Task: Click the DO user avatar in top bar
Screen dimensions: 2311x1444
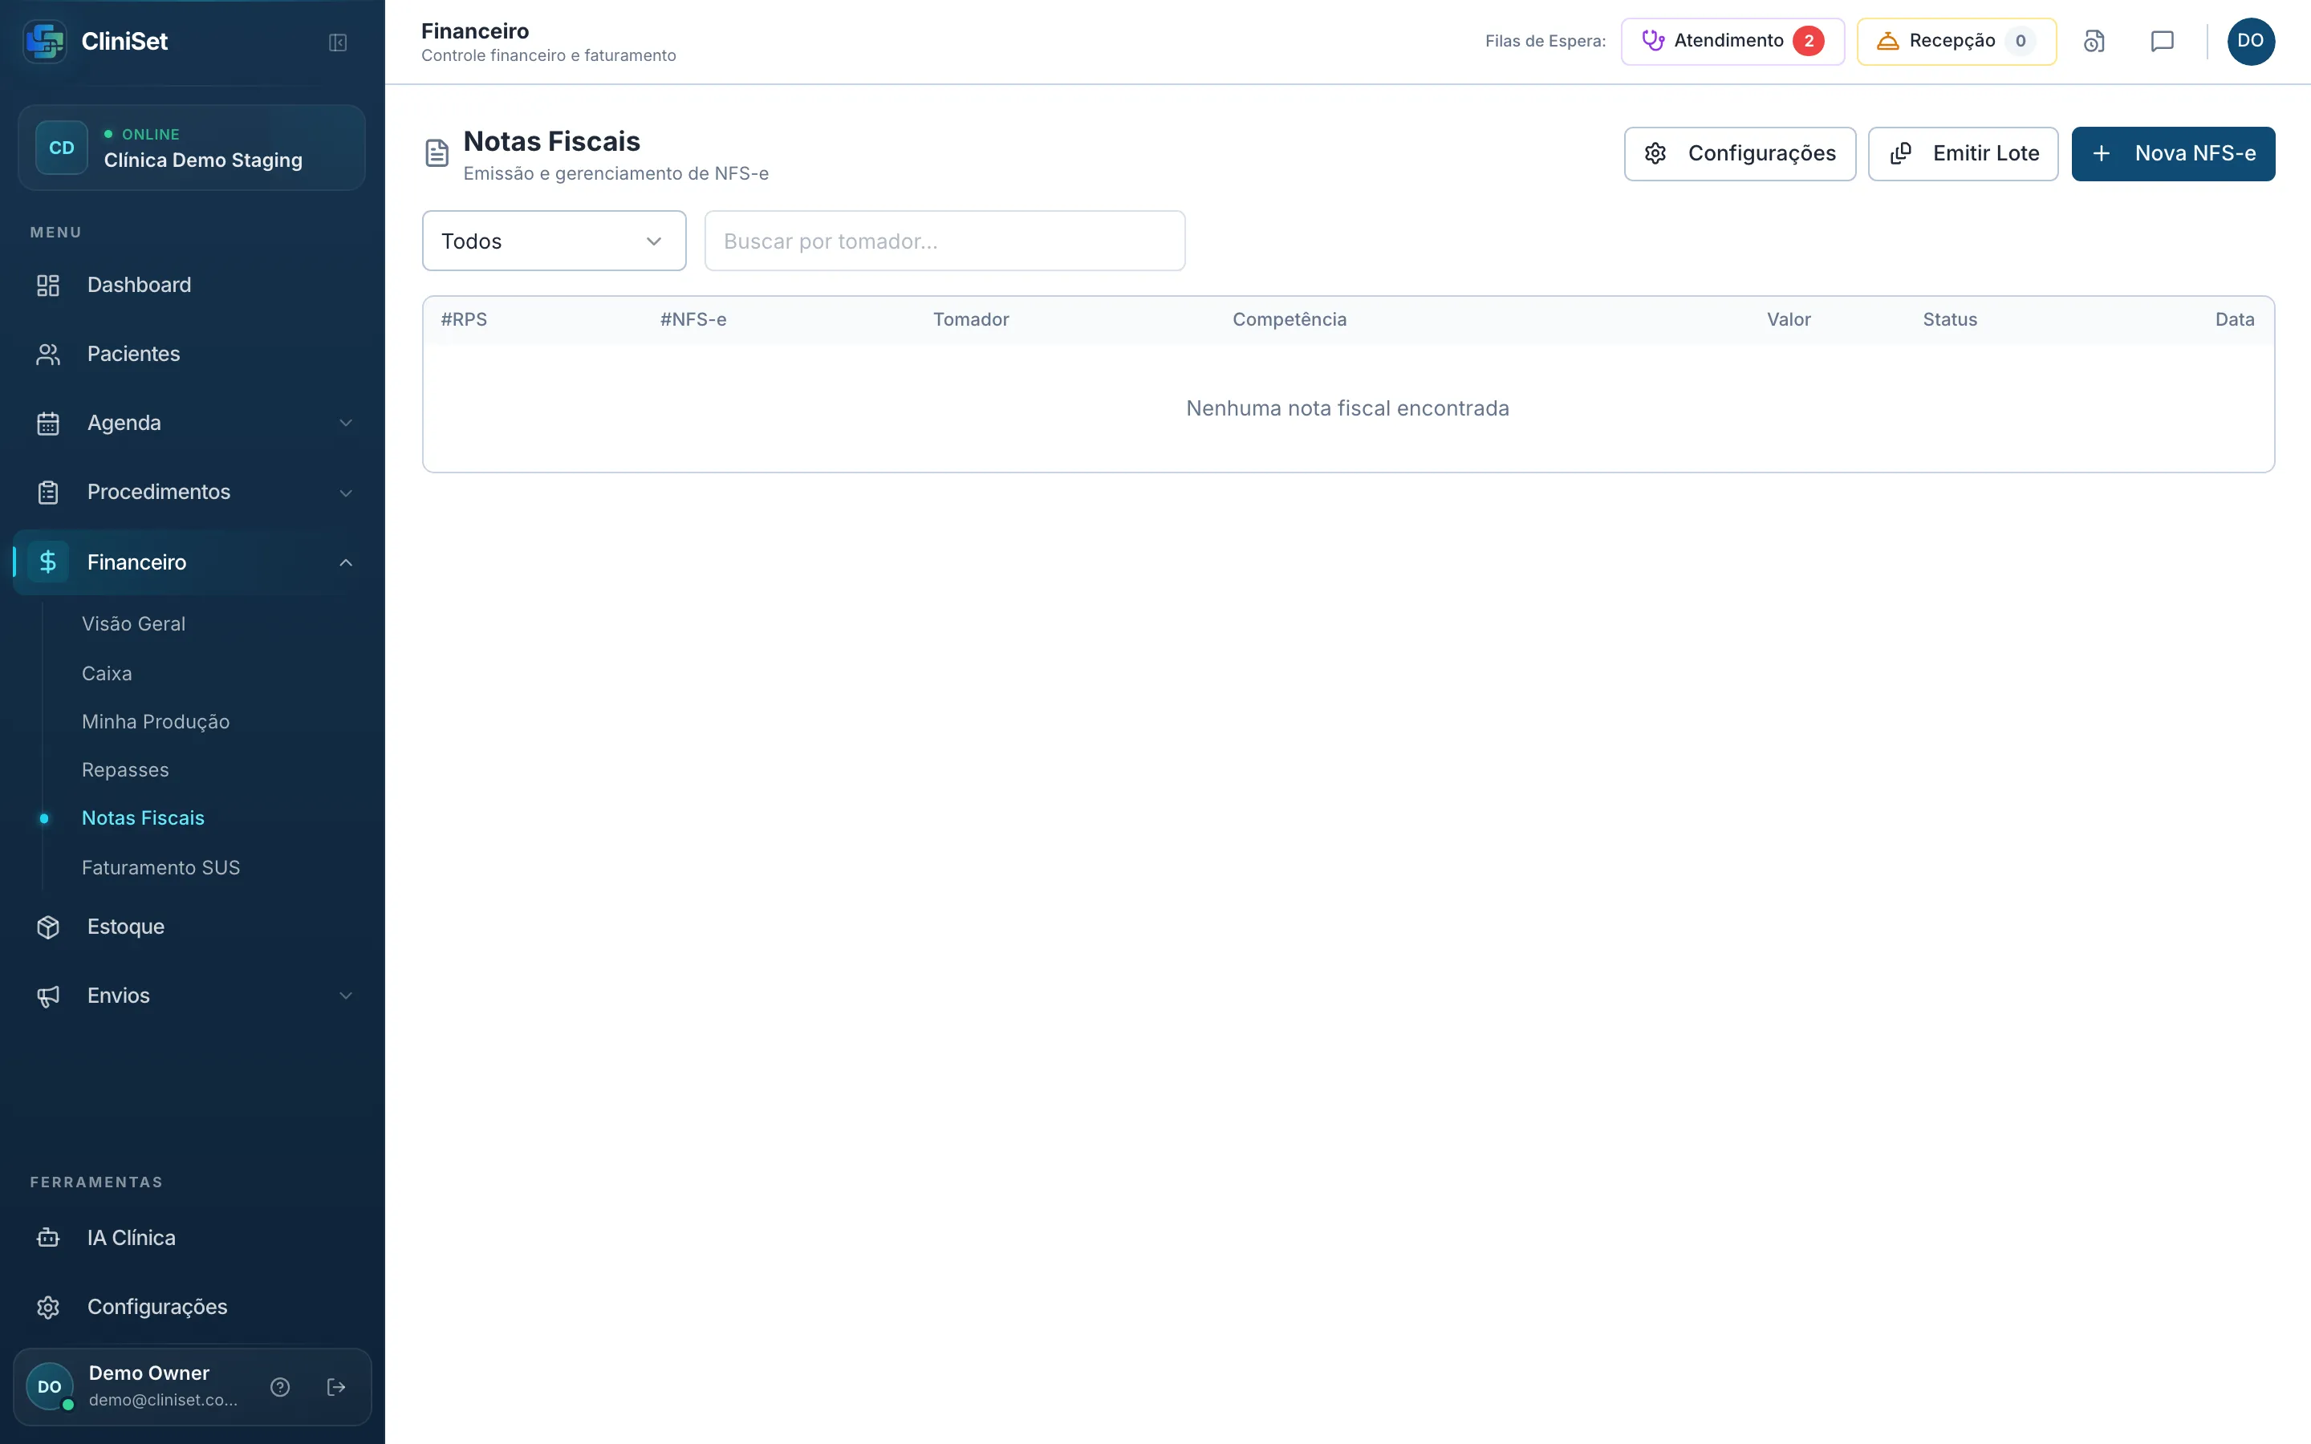Action: coord(2251,41)
